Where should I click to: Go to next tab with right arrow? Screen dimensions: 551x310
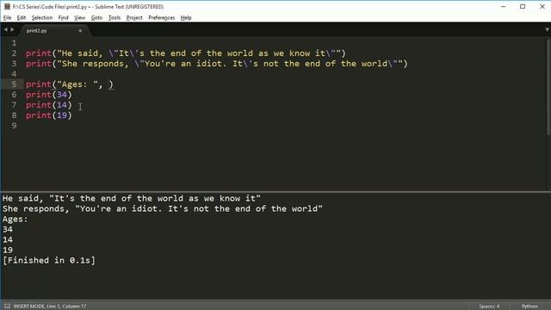point(12,30)
